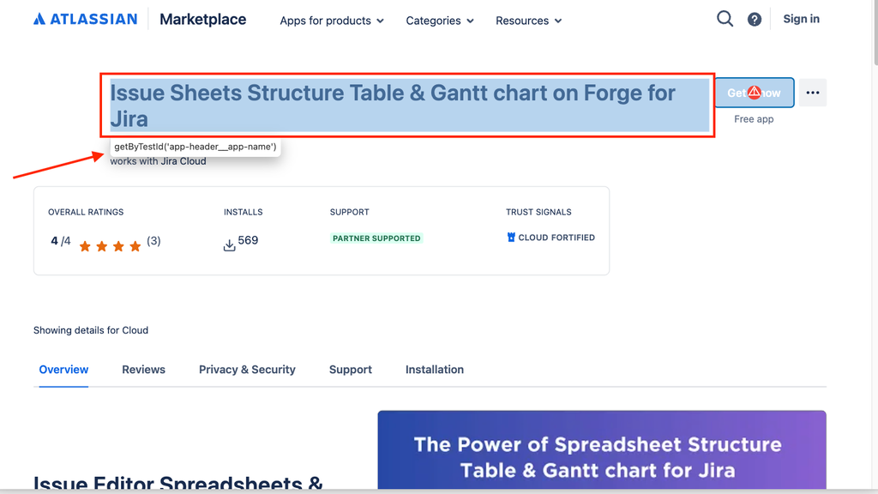Image resolution: width=878 pixels, height=494 pixels.
Task: Go to the Installation tab
Action: [x=435, y=370]
